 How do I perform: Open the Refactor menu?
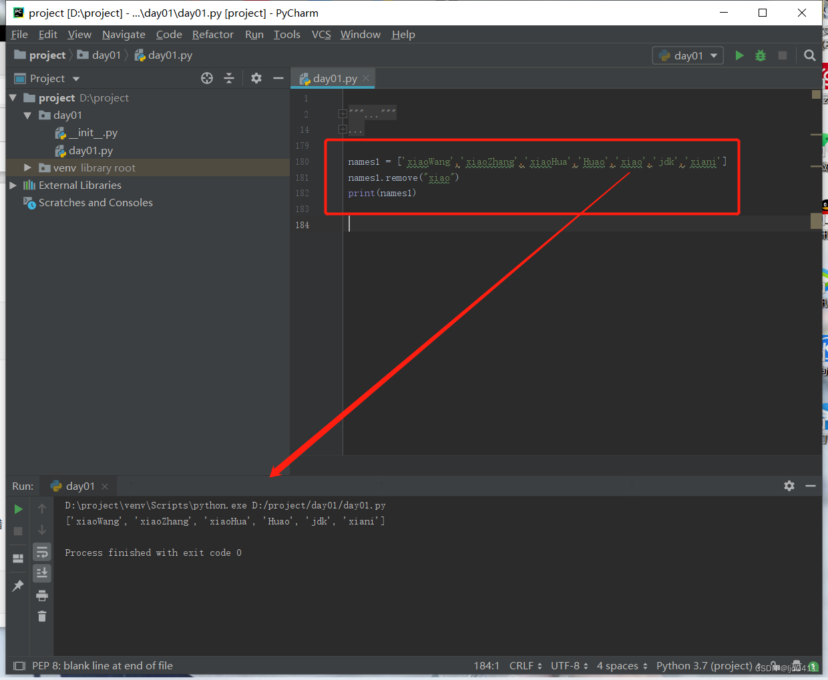click(213, 34)
